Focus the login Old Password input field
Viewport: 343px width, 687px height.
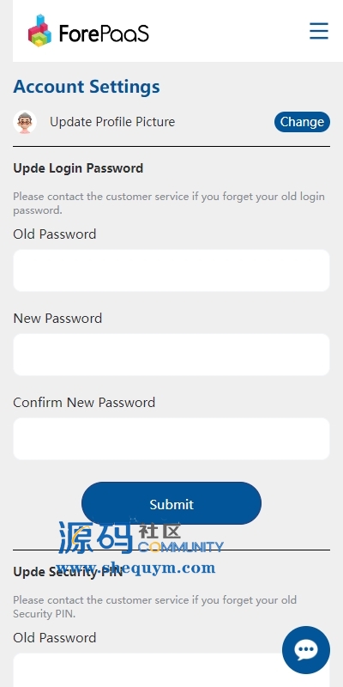click(x=171, y=271)
